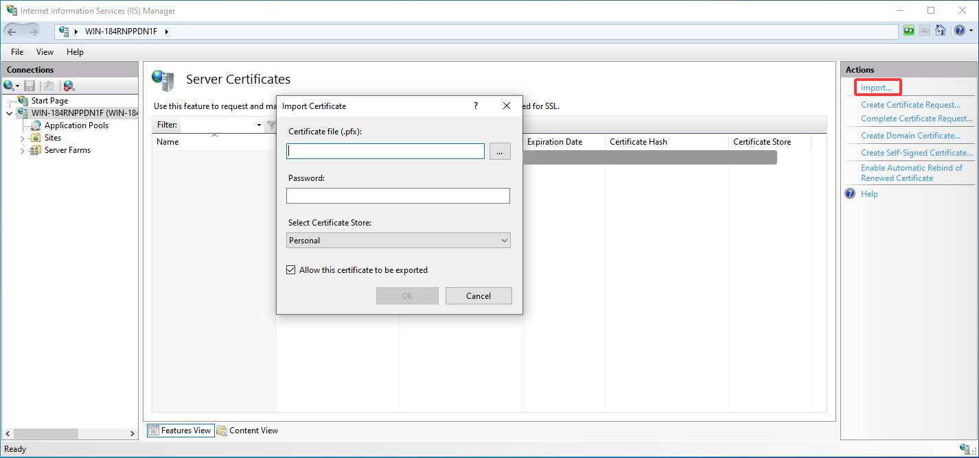This screenshot has width=979, height=458.
Task: Click the Connections scrollbar right arrow
Action: click(133, 433)
